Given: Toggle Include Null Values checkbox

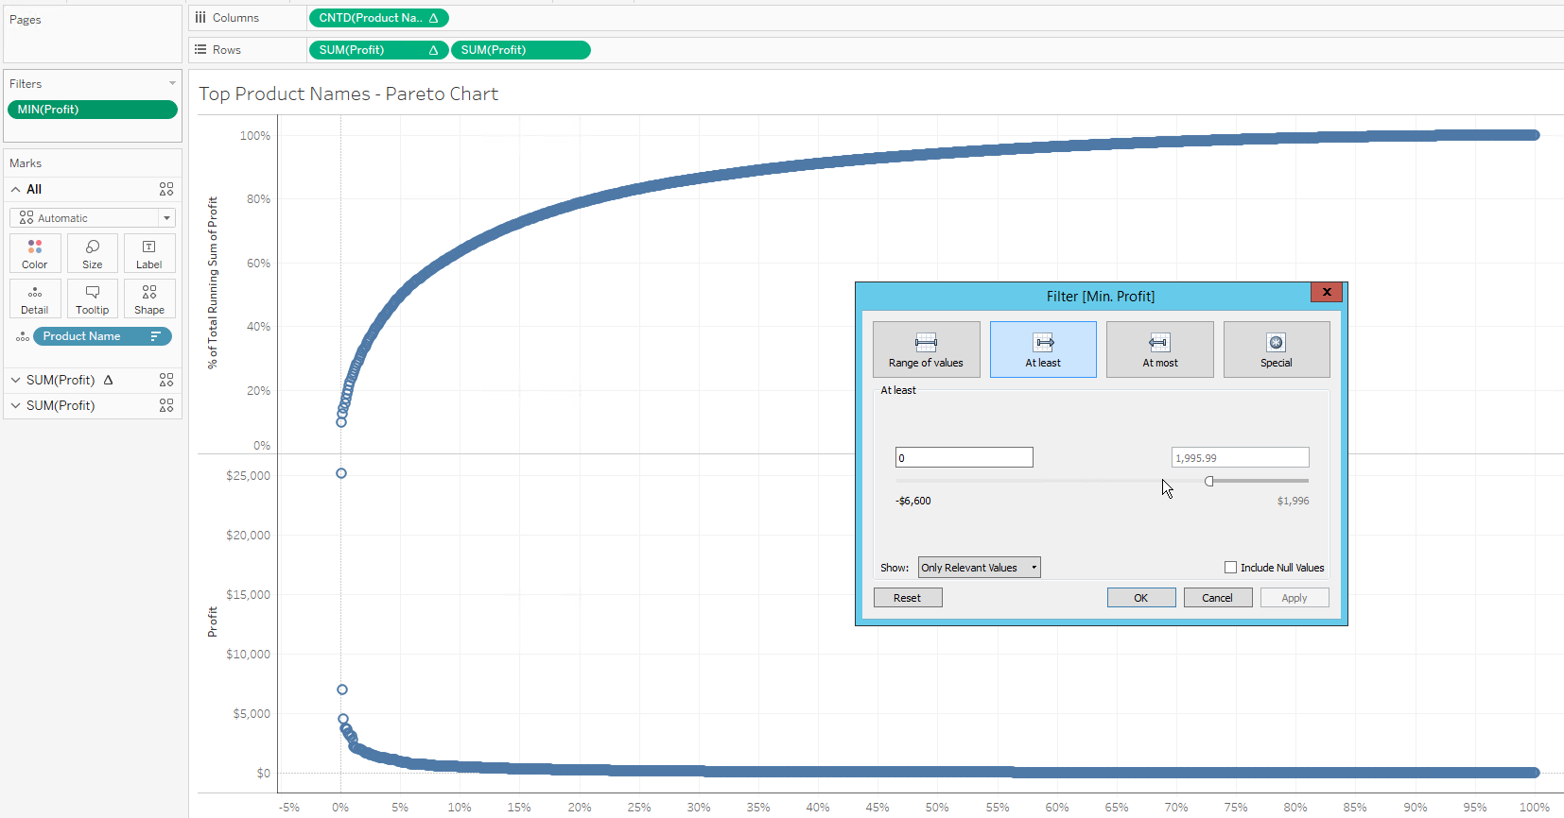Looking at the screenshot, I should coord(1231,568).
